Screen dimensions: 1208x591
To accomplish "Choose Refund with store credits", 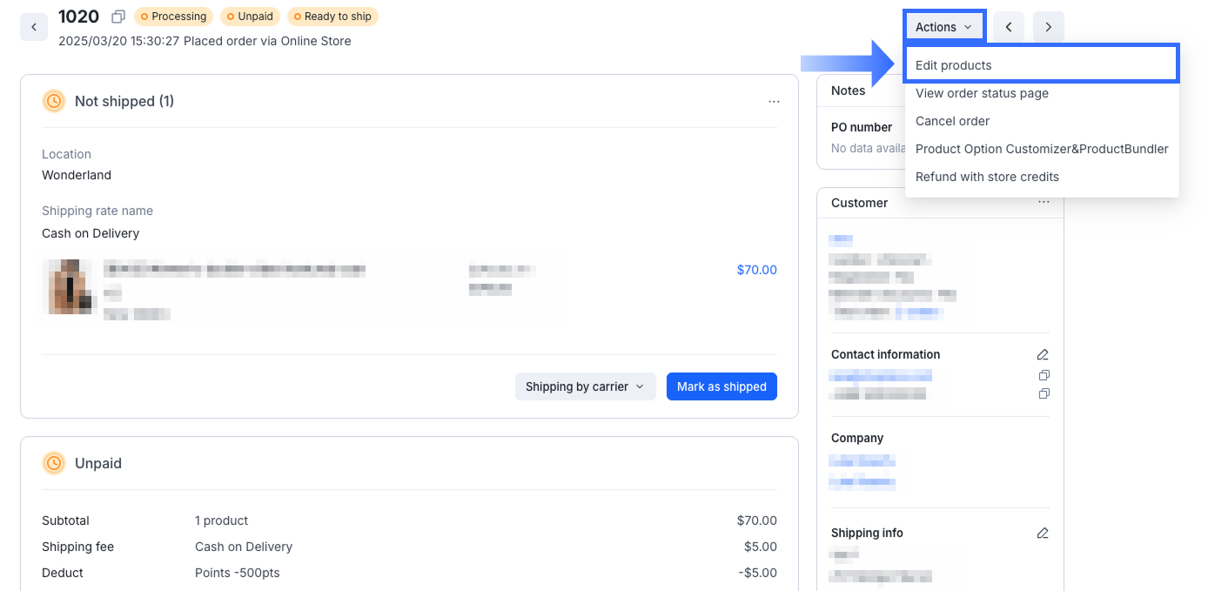I will tap(987, 177).
